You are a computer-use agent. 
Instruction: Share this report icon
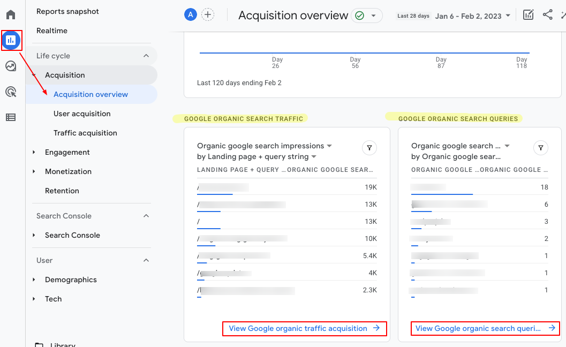(548, 15)
